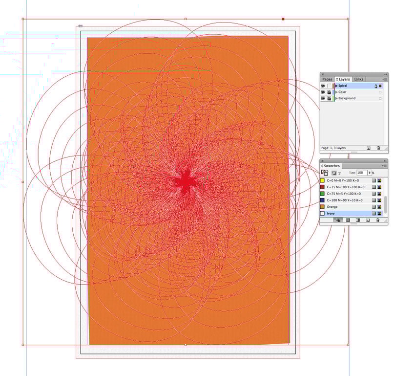This screenshot has width=415, height=376.
Task: Click the Color layer name
Action: (x=342, y=92)
